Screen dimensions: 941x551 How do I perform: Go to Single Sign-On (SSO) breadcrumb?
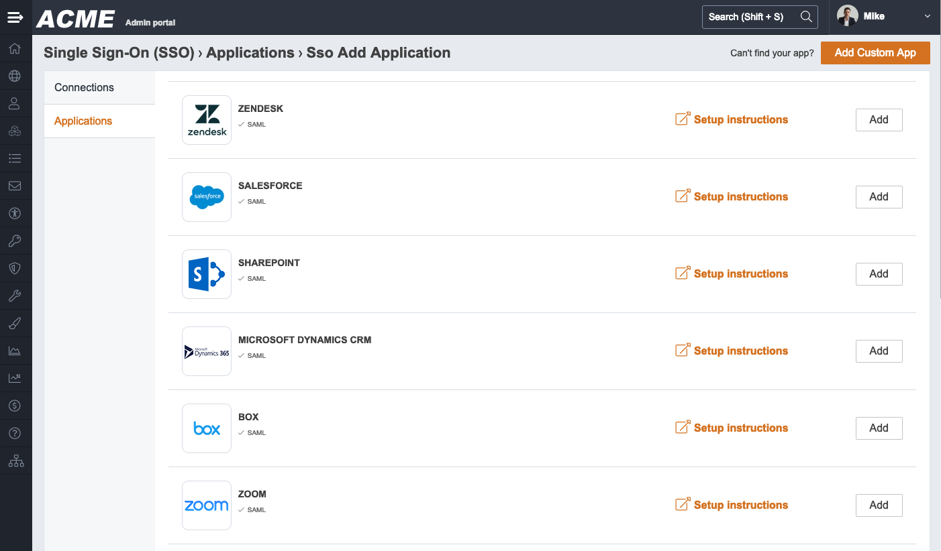[x=119, y=53]
